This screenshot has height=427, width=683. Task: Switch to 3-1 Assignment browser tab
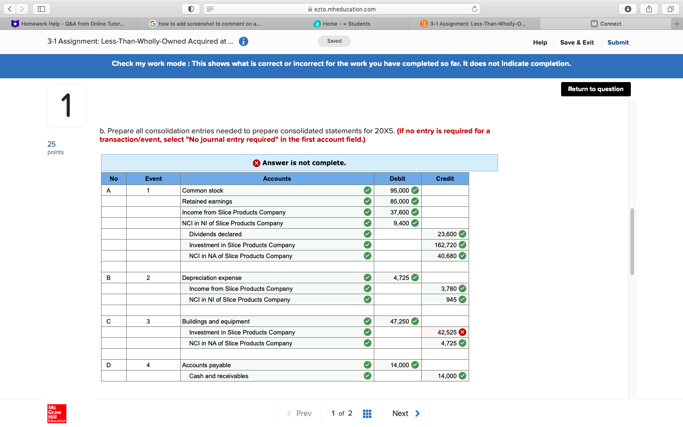click(x=474, y=24)
